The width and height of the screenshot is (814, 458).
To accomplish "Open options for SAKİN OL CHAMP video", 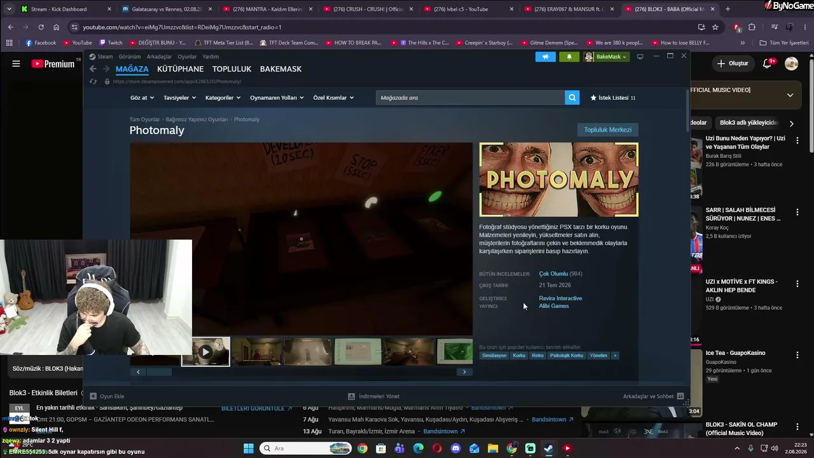I will point(797,426).
